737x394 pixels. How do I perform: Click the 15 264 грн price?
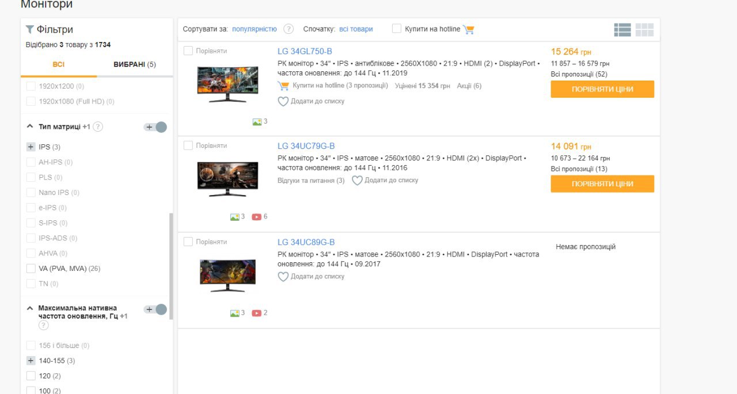[x=571, y=52]
